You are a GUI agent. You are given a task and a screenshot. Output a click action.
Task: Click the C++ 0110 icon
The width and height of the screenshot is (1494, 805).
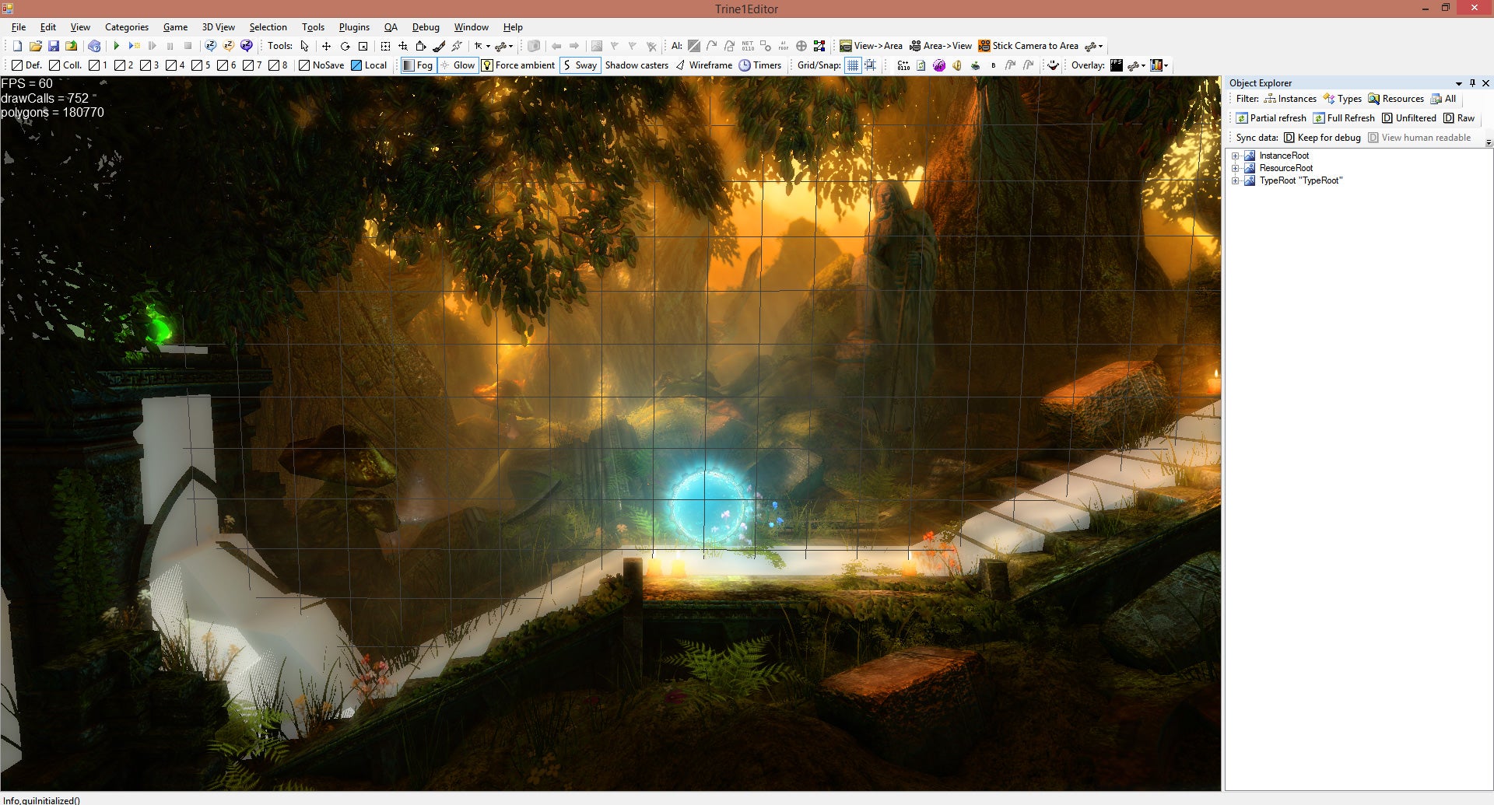click(x=903, y=65)
